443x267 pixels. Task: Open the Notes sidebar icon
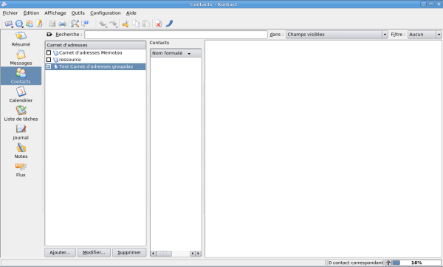(21, 150)
